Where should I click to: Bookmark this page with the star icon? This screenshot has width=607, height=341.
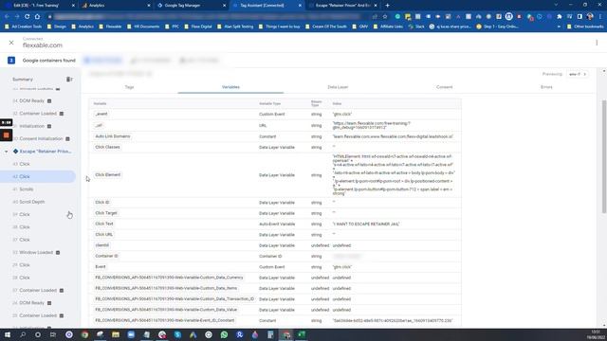(x=385, y=17)
